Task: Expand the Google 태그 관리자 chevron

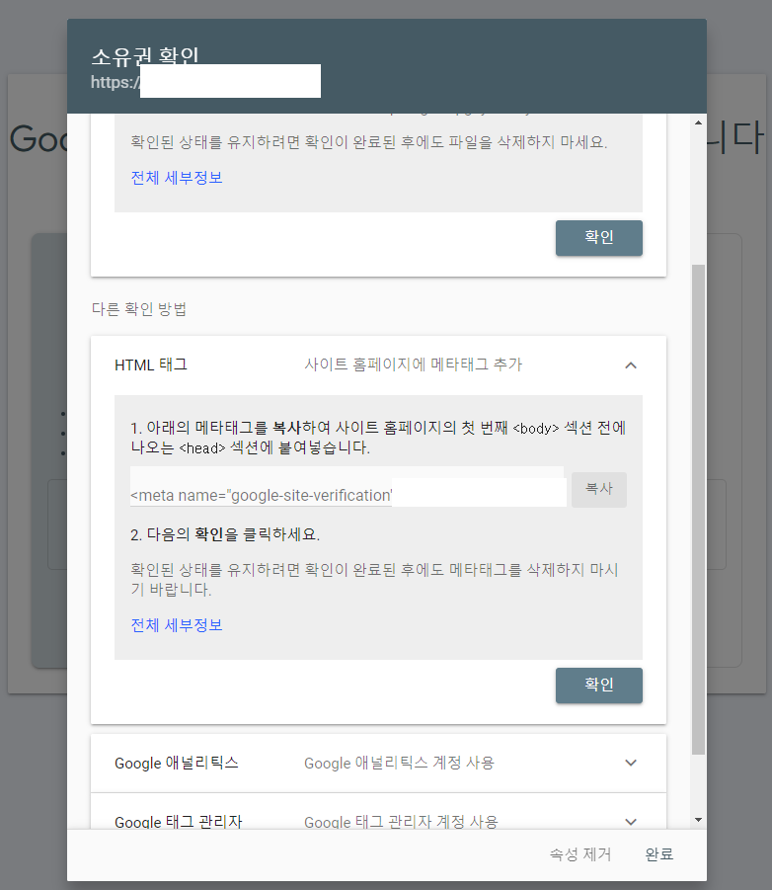Action: 630,821
